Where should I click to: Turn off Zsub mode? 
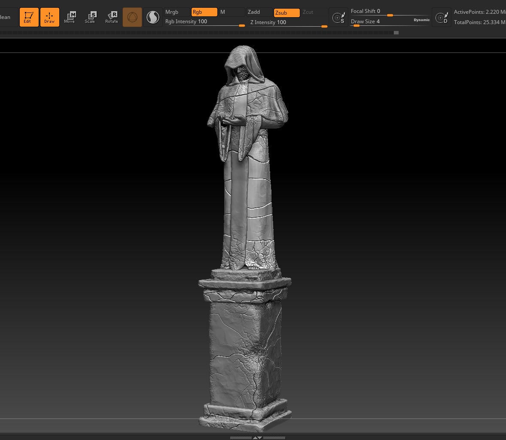click(287, 13)
